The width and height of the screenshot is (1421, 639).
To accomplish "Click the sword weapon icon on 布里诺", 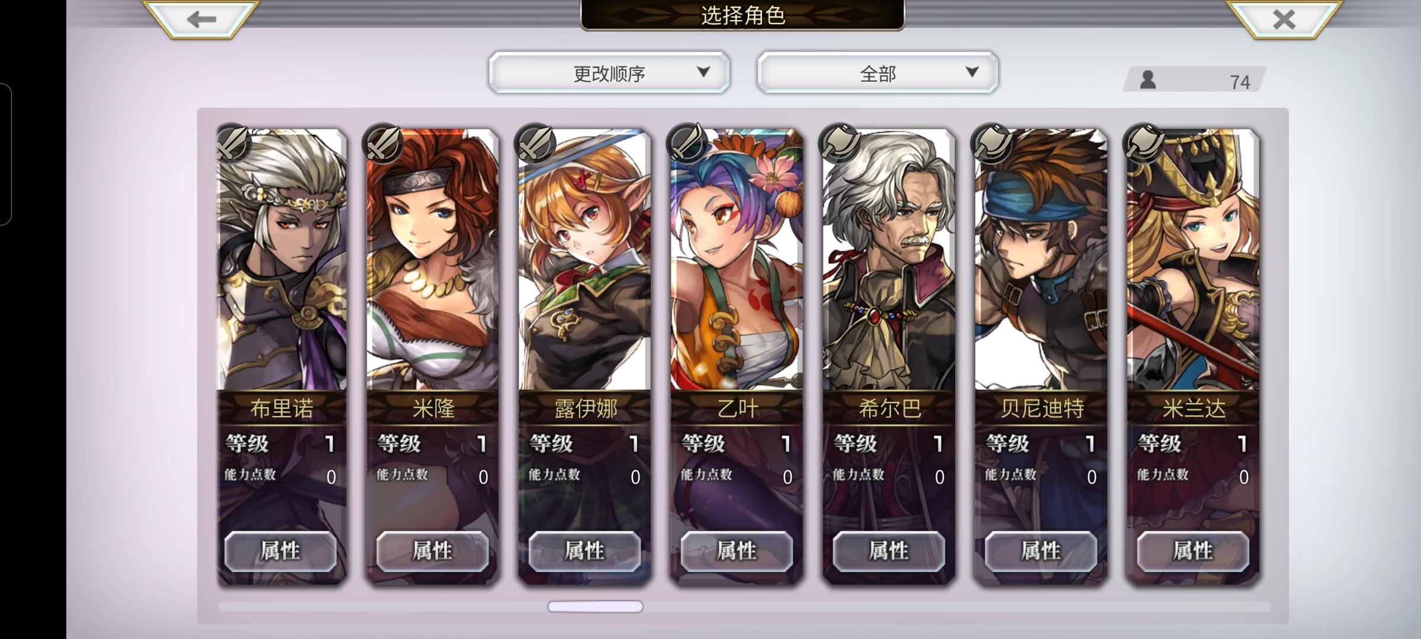I will tap(232, 144).
